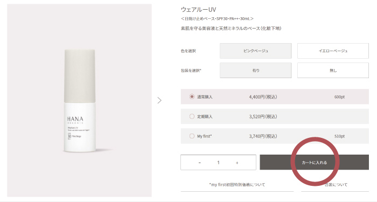This screenshot has width=377, height=202.
Task: Click the 3,740円(税込) My first row
Action: [x=275, y=136]
